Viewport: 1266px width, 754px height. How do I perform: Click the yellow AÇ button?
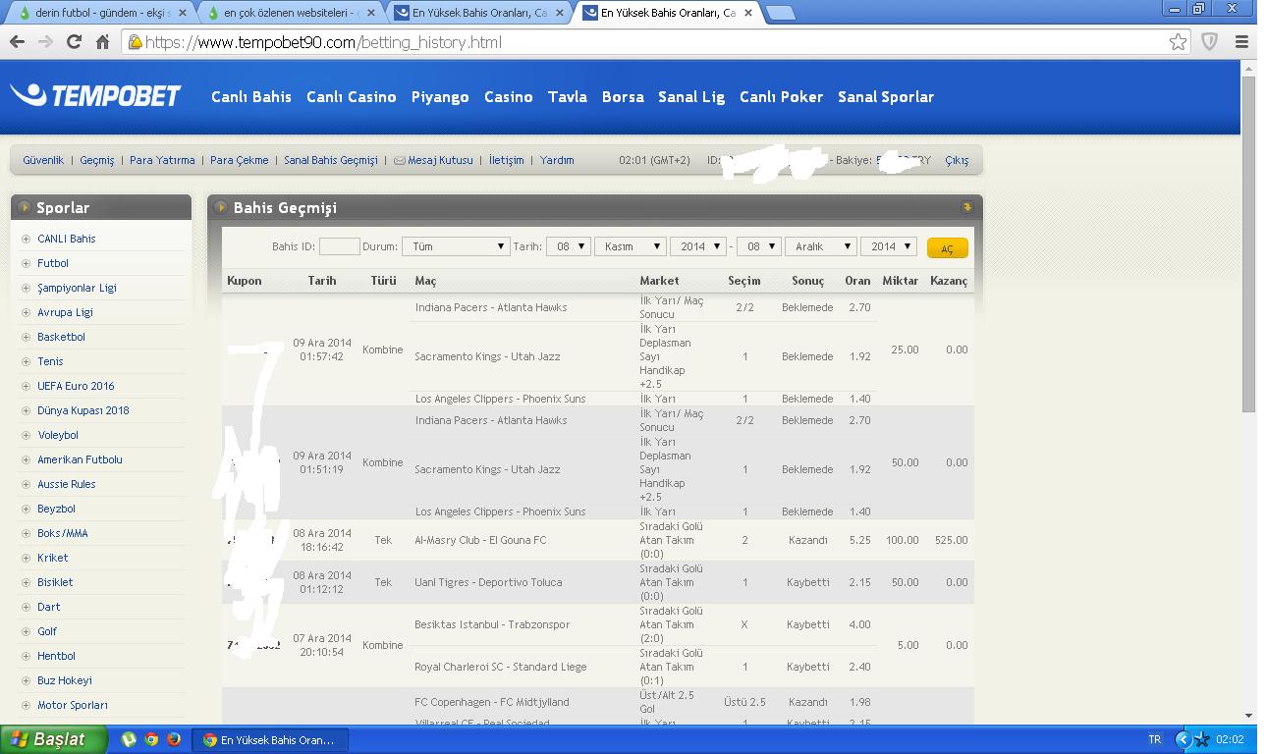948,248
